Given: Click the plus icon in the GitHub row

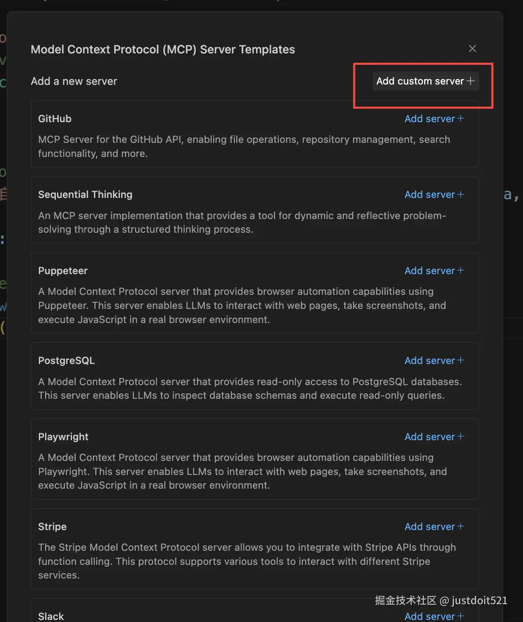Looking at the screenshot, I should [x=461, y=118].
